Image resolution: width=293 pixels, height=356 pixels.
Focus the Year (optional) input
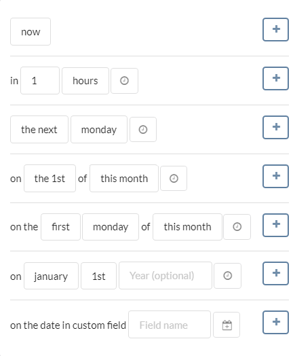point(165,276)
